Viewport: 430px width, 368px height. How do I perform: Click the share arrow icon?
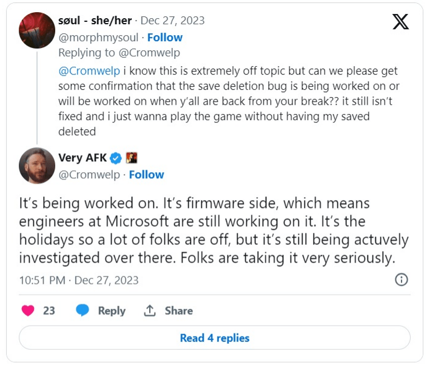150,310
